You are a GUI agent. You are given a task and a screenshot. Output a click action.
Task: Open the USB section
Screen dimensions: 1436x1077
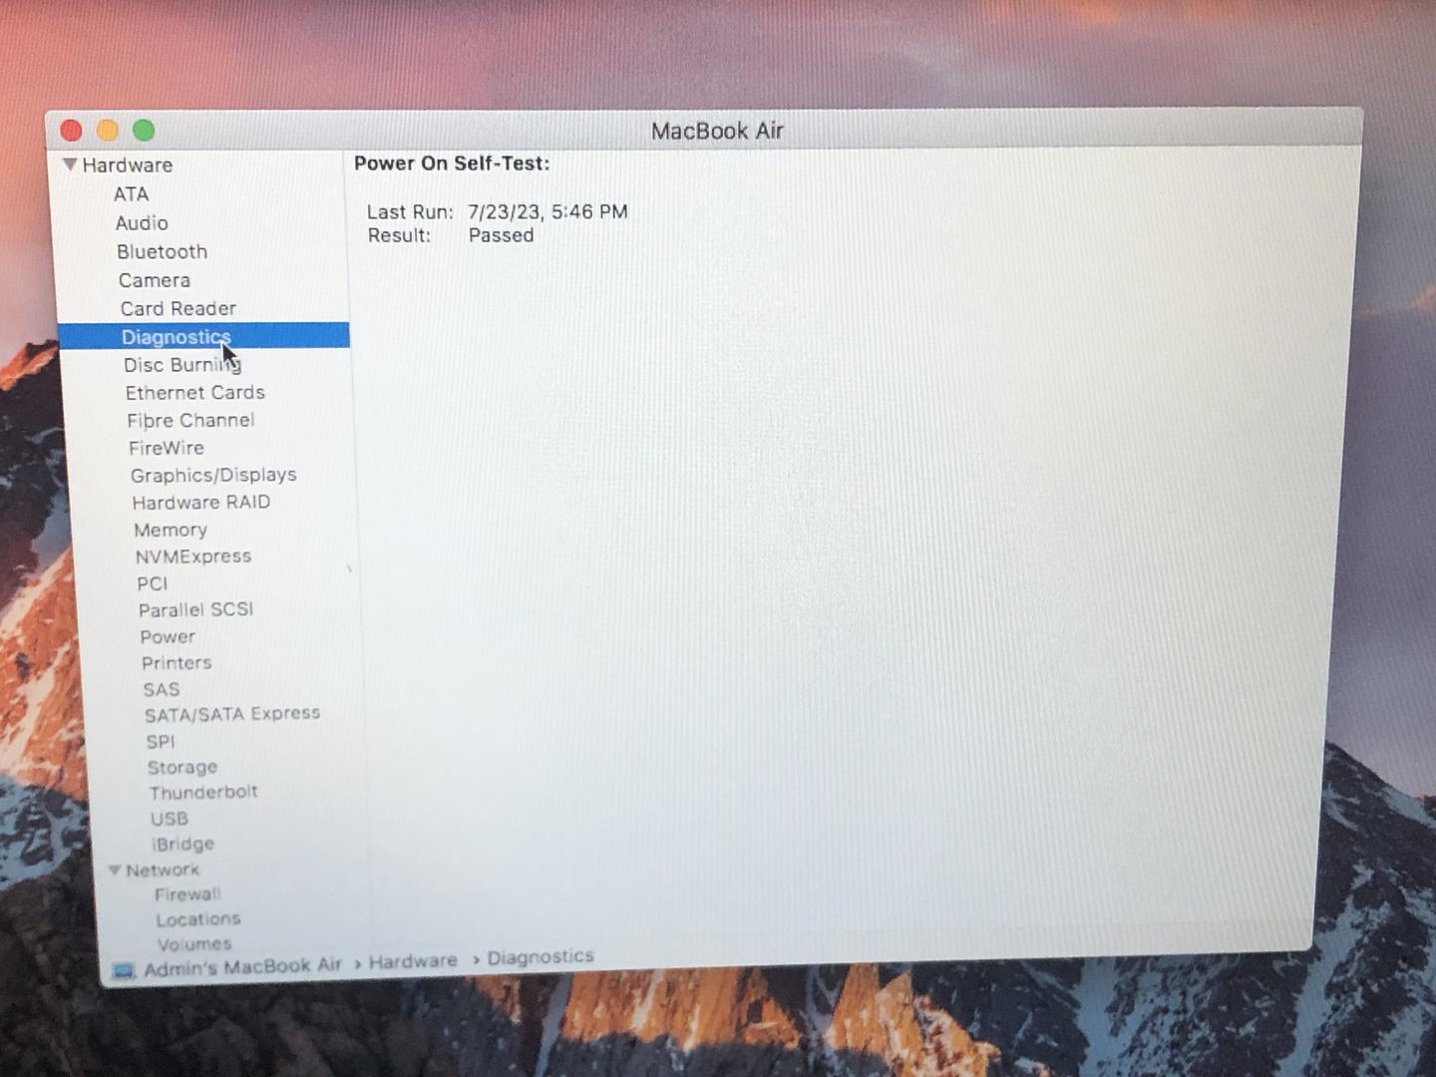coord(170,819)
